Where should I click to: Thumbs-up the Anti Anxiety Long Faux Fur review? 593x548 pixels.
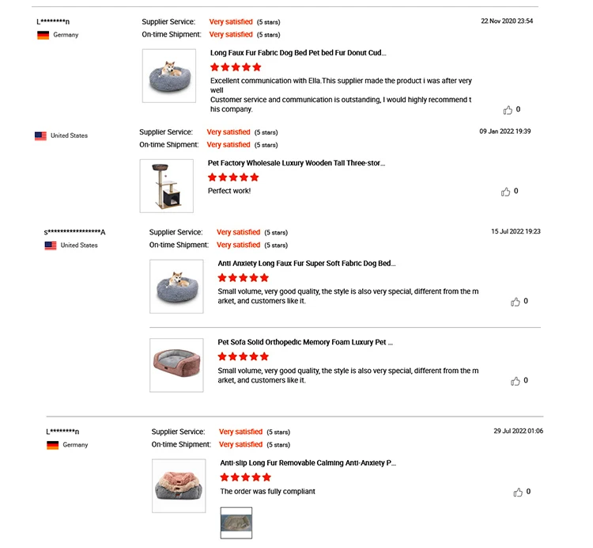[516, 302]
